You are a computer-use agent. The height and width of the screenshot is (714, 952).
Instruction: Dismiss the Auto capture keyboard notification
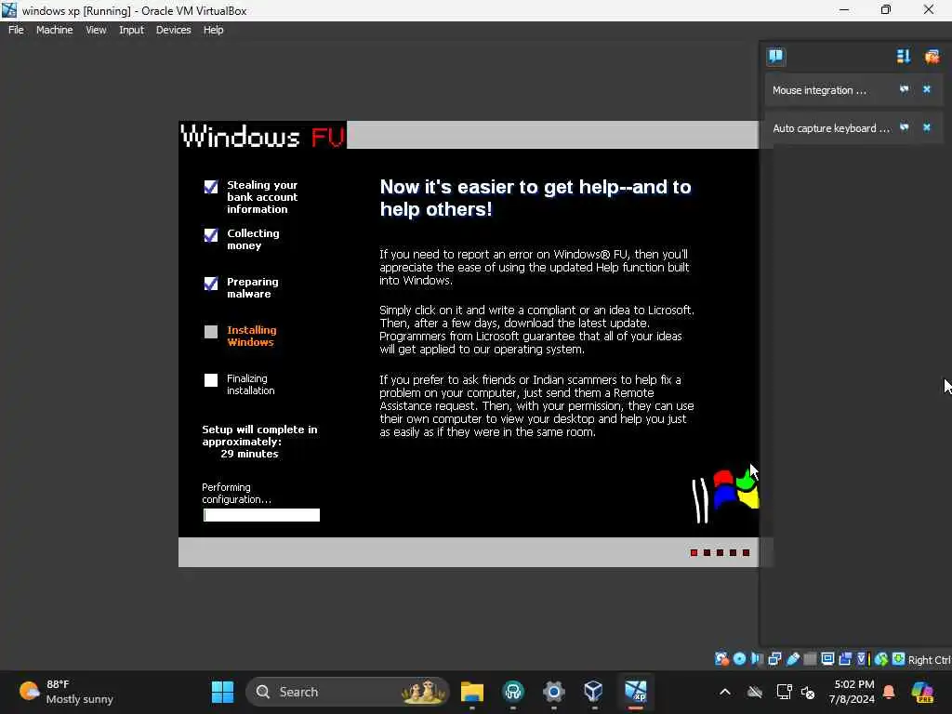coord(927,127)
